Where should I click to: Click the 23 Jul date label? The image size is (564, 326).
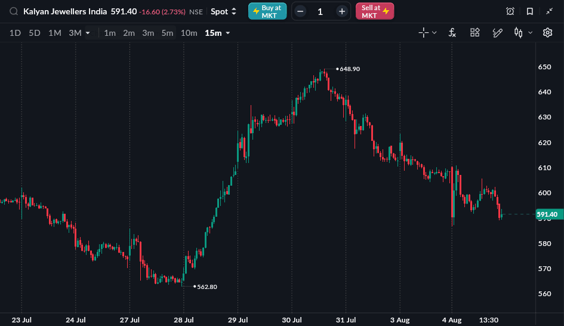tap(21, 320)
